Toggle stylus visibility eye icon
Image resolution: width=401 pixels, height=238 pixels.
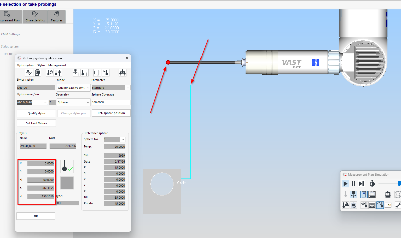[364, 205]
